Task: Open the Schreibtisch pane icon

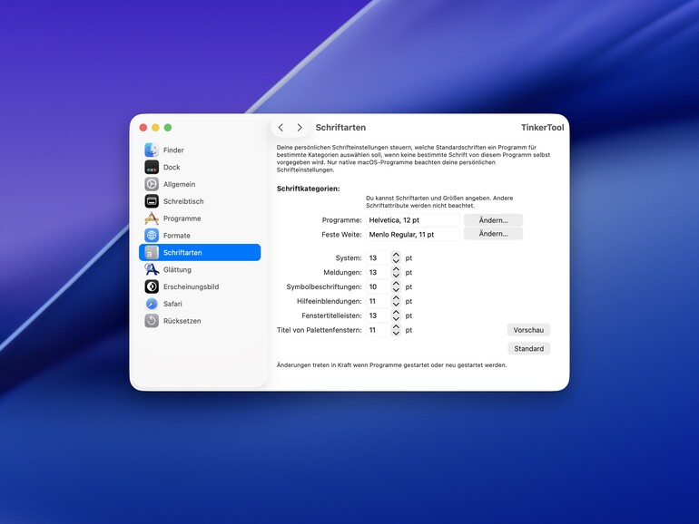Action: pos(152,201)
